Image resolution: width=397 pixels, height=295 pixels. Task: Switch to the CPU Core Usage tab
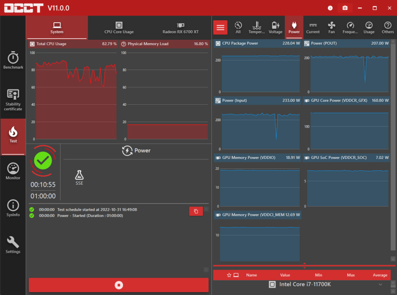click(119, 27)
